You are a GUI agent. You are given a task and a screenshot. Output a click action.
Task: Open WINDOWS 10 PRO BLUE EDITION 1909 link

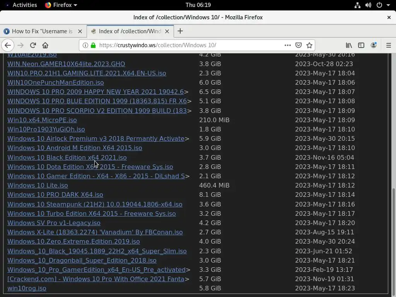tap(97, 101)
